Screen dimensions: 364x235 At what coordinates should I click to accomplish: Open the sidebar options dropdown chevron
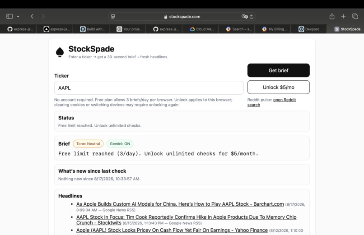coord(18,16)
